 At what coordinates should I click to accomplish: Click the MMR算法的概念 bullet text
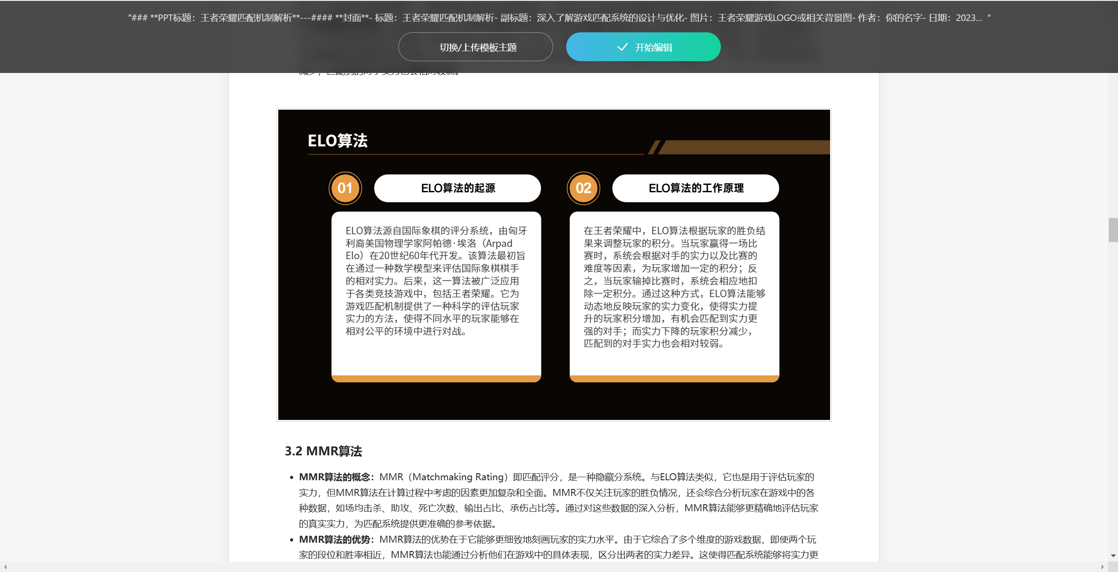[558, 500]
